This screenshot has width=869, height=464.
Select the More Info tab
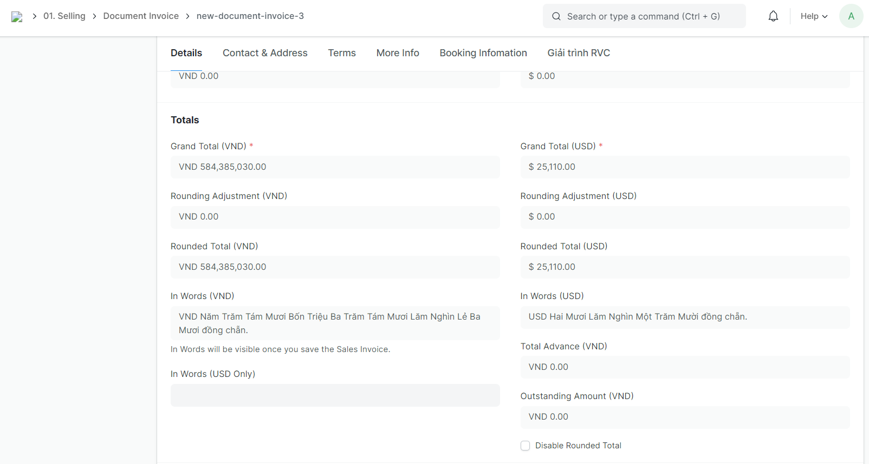pos(398,53)
